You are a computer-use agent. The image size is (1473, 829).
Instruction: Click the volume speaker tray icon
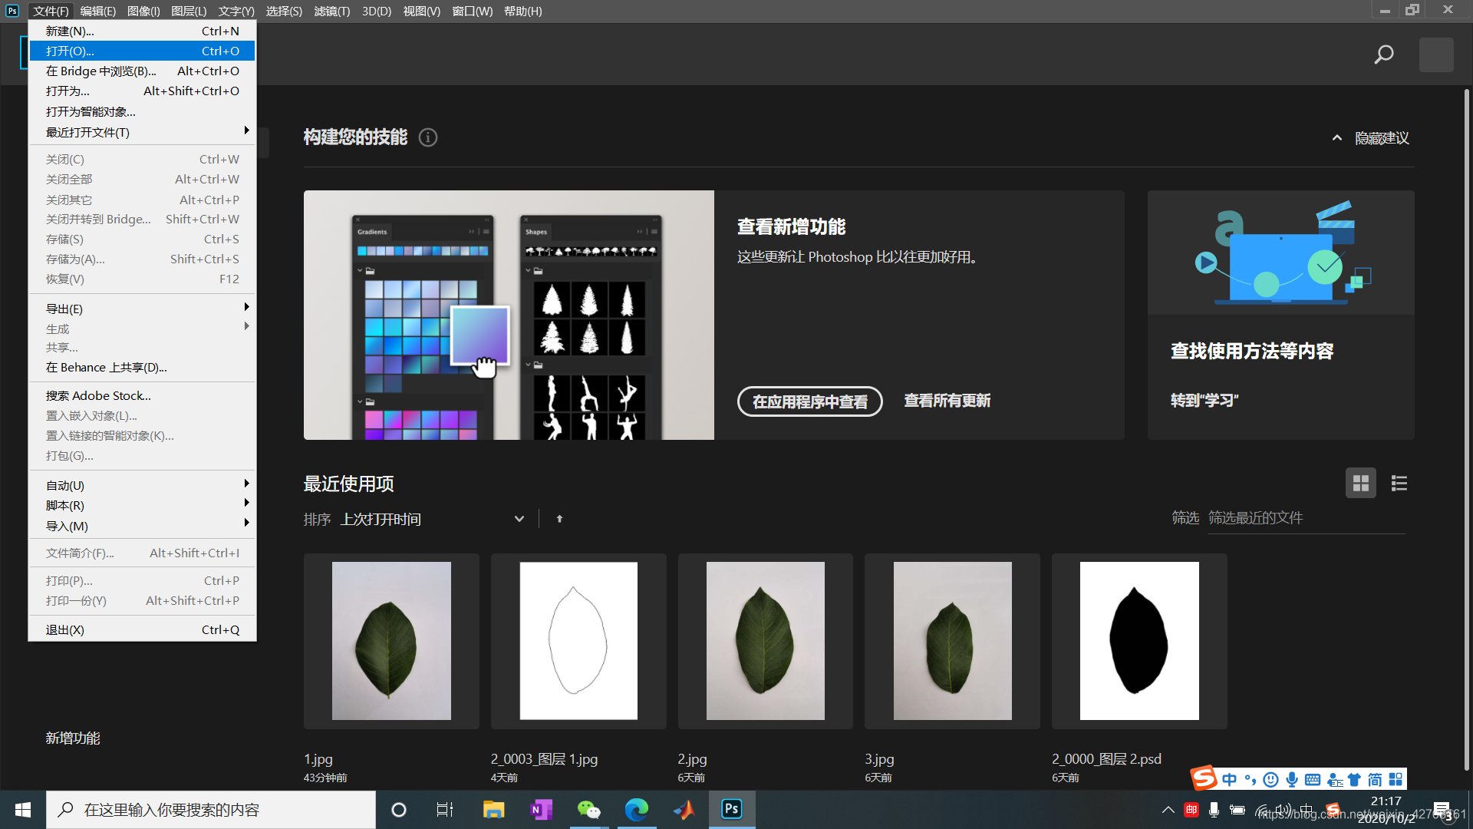coord(1283,810)
